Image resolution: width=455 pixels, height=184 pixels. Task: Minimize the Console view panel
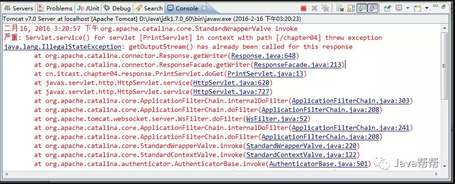pos(436,6)
